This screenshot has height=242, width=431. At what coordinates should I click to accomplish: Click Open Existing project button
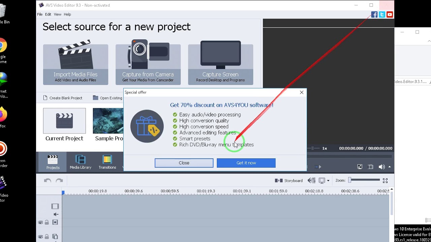click(107, 98)
